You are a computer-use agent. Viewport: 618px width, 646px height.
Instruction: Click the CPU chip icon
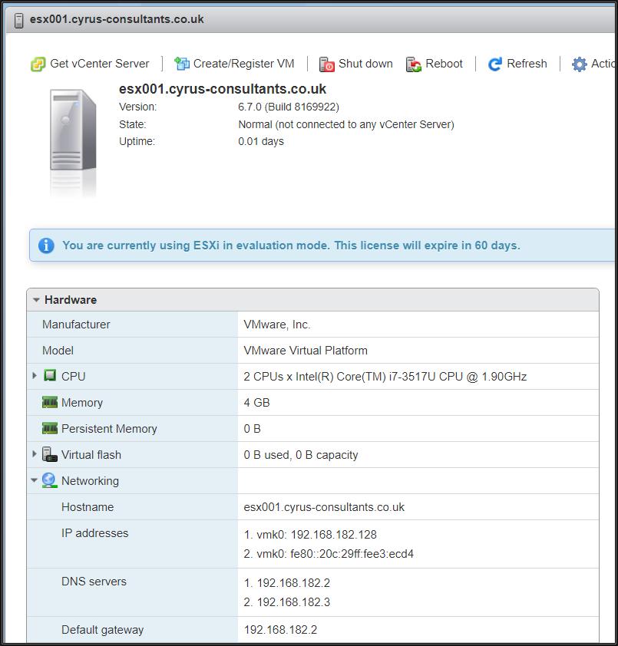[x=50, y=376]
